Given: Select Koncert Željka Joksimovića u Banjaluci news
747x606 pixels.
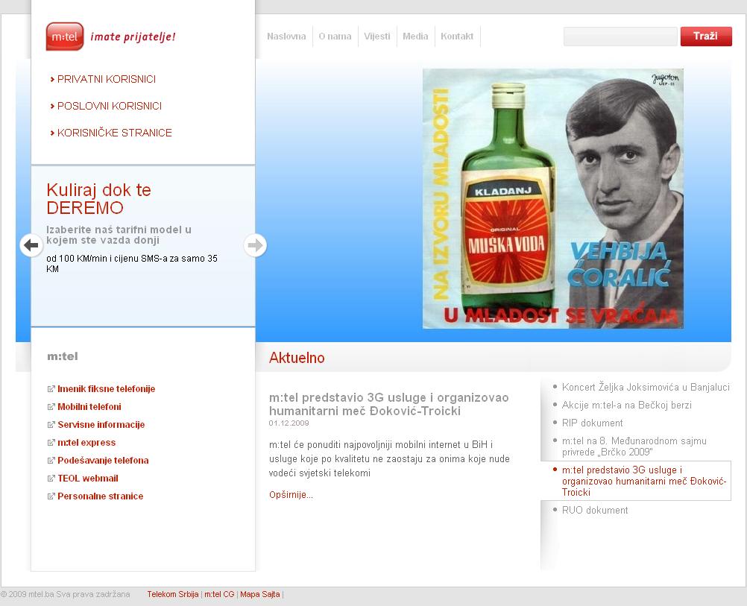Looking at the screenshot, I should point(646,388).
